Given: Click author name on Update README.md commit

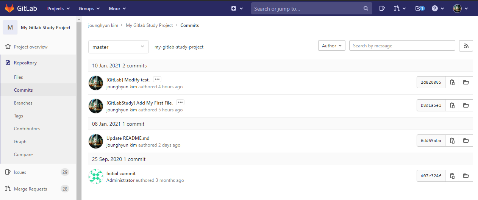Looking at the screenshot, I should click(122, 145).
